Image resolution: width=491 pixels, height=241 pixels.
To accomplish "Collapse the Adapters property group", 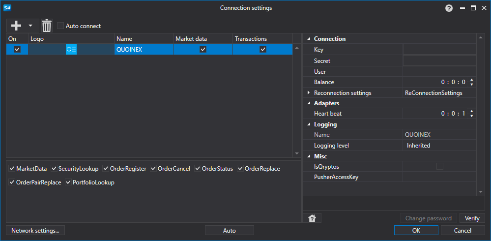I will point(309,103).
